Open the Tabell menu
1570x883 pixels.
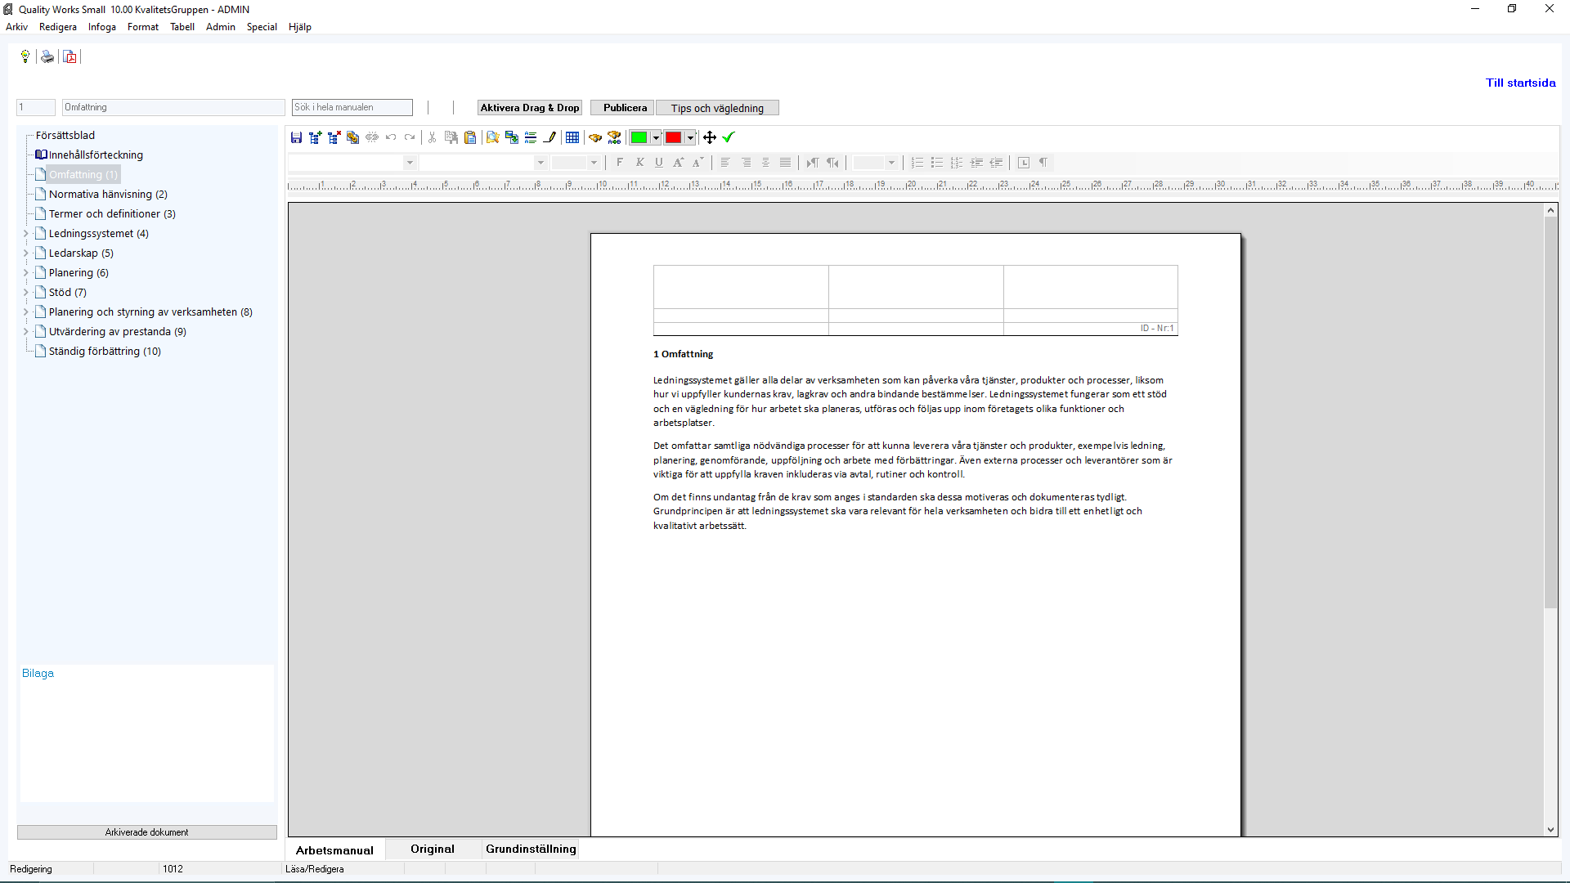point(182,27)
